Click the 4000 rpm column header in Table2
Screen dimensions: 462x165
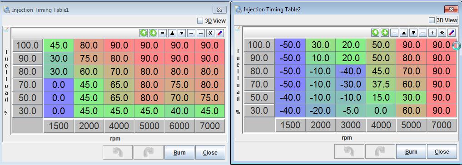click(x=381, y=125)
